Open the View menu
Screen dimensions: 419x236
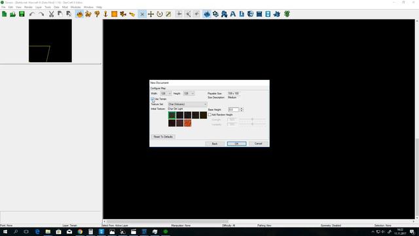pos(18,7)
